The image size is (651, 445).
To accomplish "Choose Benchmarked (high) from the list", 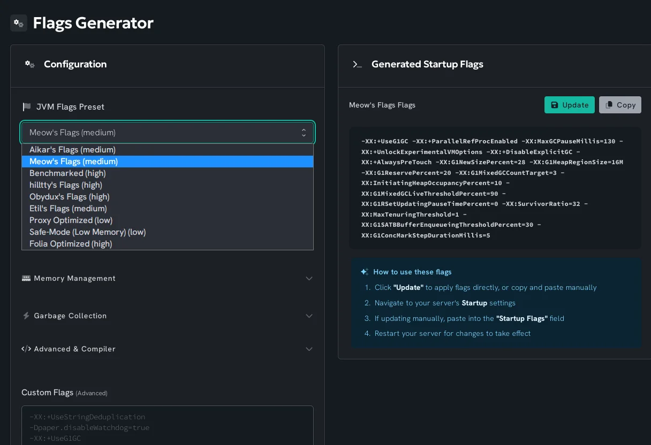I will click(67, 173).
